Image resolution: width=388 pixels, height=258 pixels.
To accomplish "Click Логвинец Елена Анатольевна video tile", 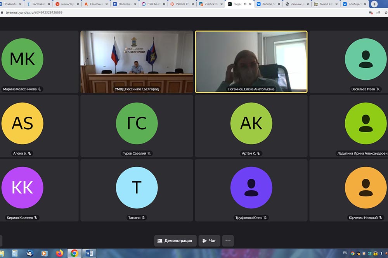I will pos(251,62).
